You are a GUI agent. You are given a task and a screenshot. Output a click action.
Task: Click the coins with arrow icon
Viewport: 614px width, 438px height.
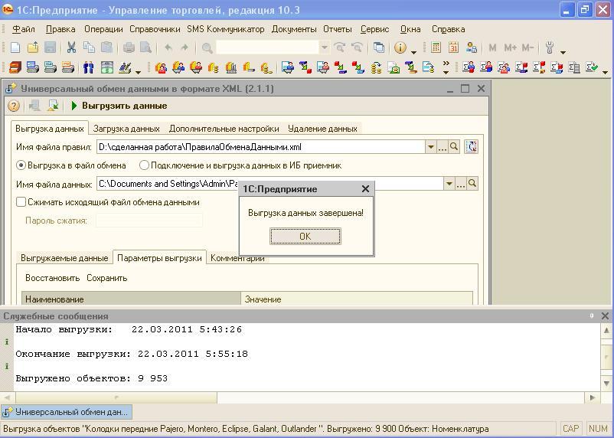(x=377, y=67)
